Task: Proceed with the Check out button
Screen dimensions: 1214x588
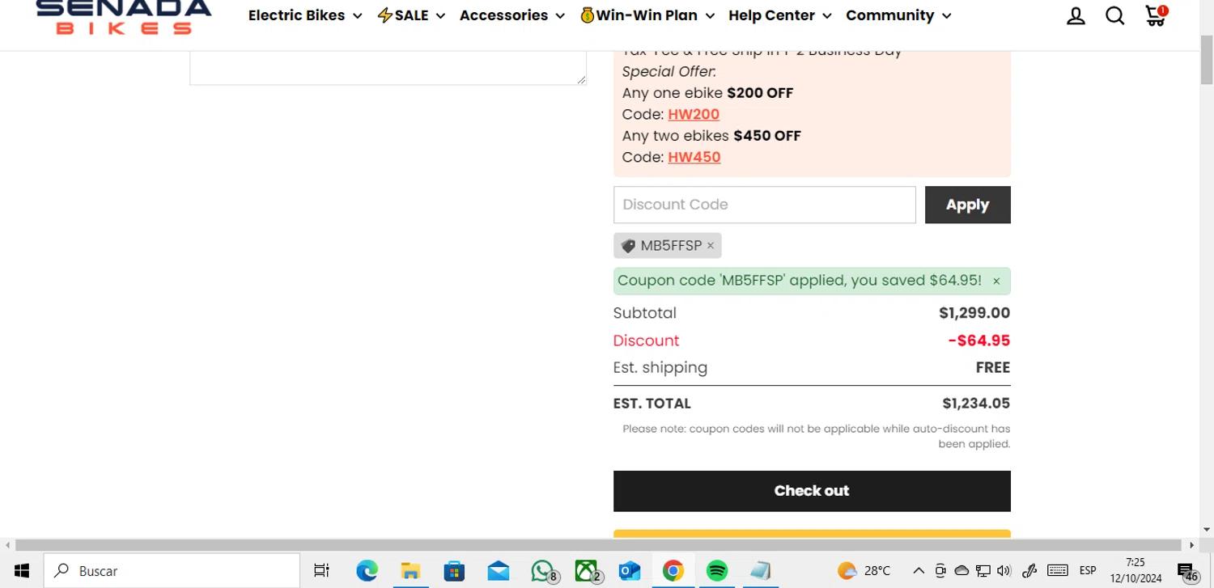Action: (x=812, y=491)
